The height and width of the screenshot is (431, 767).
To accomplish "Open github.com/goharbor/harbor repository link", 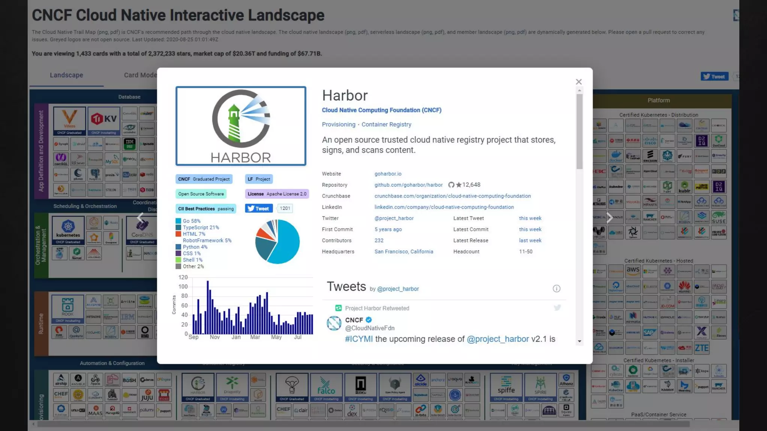I will [408, 185].
